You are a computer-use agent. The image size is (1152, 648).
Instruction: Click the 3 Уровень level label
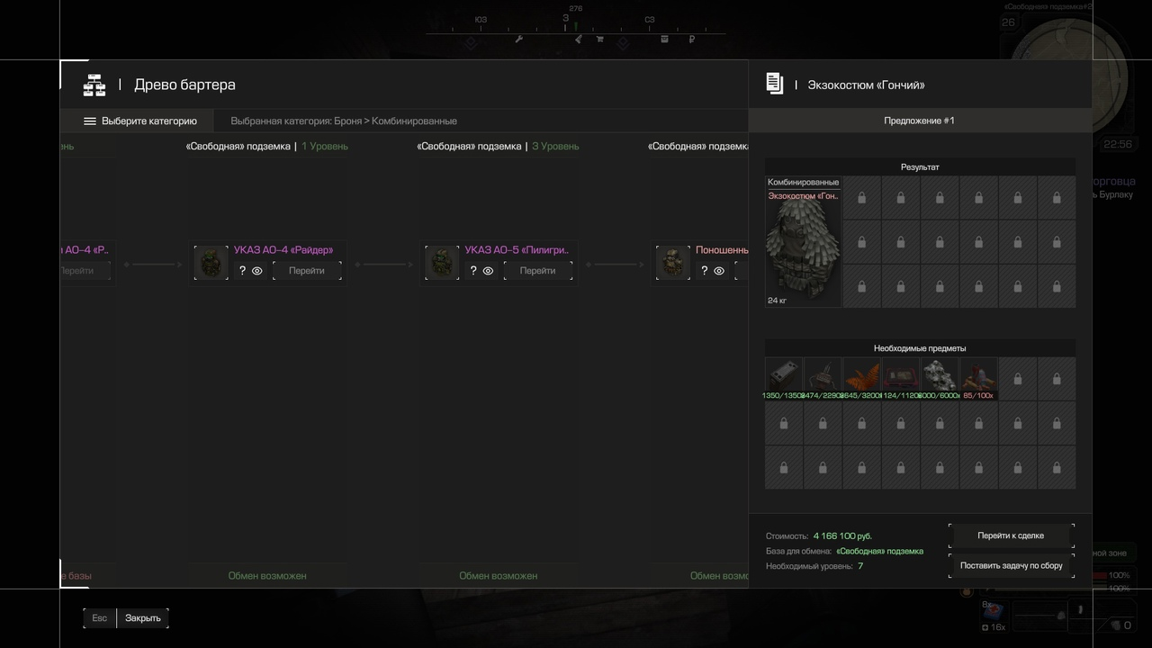pyautogui.click(x=556, y=146)
